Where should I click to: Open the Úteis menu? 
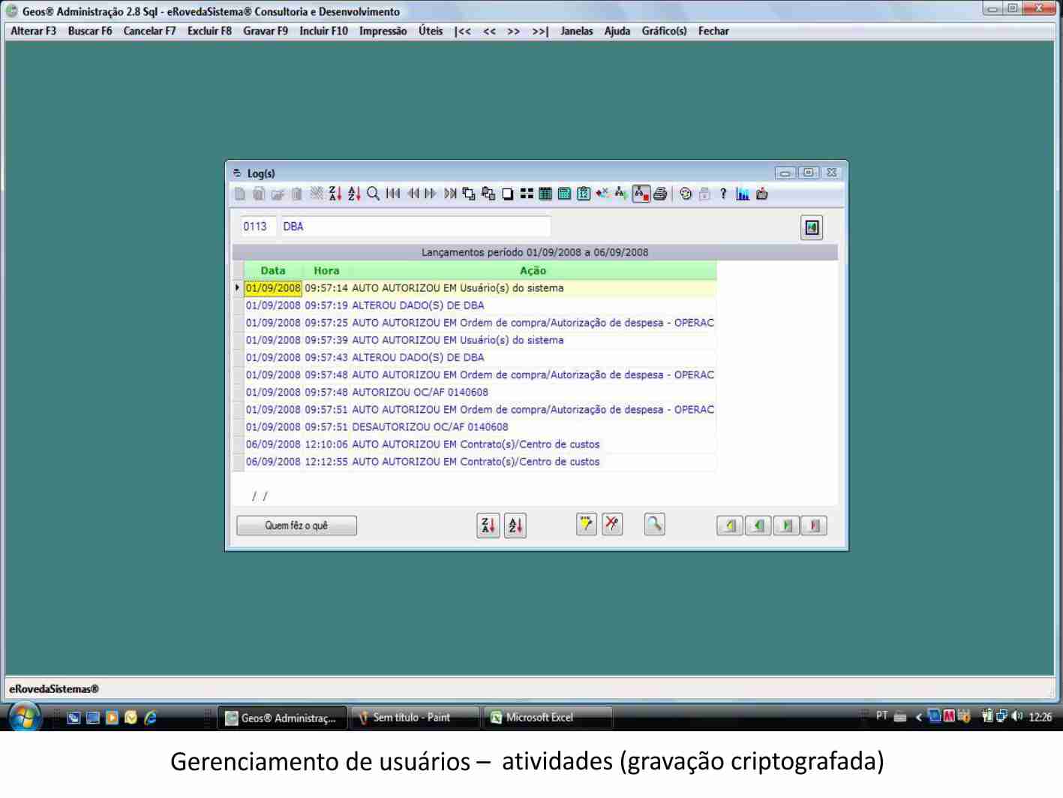(431, 31)
